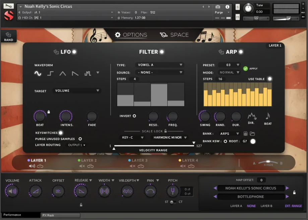Randomize ARP with dice icon
The width and height of the screenshot is (308, 220).
(221, 52)
